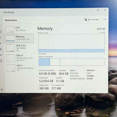Viewport: 117px width, 117px height.
Task: Open Services puzzle-piece icon
Action: pyautogui.click(x=1, y=61)
